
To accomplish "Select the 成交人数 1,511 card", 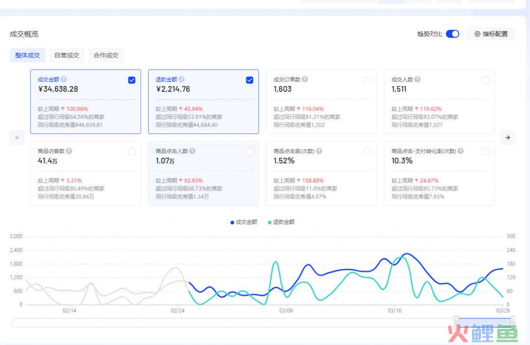I will coord(439,102).
